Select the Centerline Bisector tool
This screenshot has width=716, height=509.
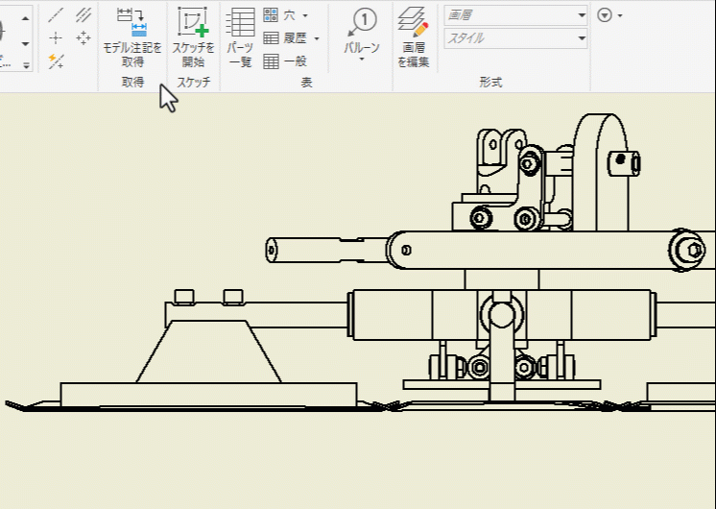click(83, 15)
